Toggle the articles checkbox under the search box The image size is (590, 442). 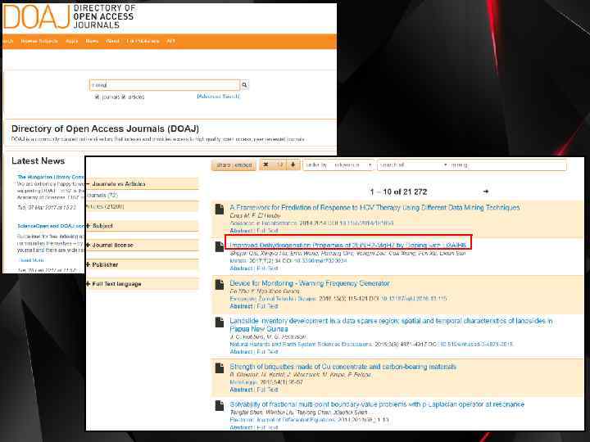pyautogui.click(x=124, y=97)
